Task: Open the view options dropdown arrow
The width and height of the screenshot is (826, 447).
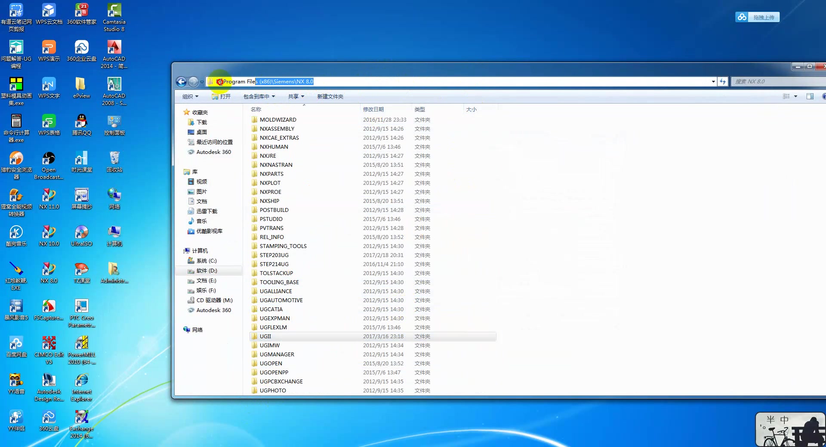Action: 795,96
